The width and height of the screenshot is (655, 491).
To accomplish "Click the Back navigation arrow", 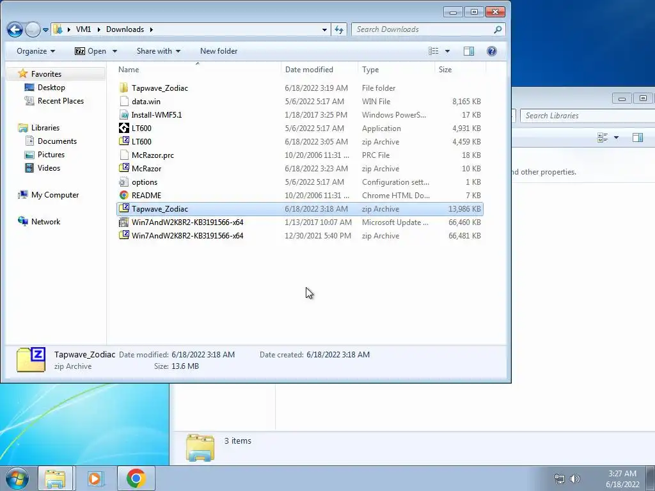I will pos(15,29).
